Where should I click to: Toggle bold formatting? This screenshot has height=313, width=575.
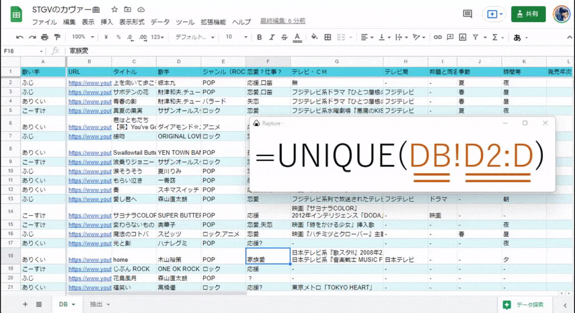pos(259,37)
